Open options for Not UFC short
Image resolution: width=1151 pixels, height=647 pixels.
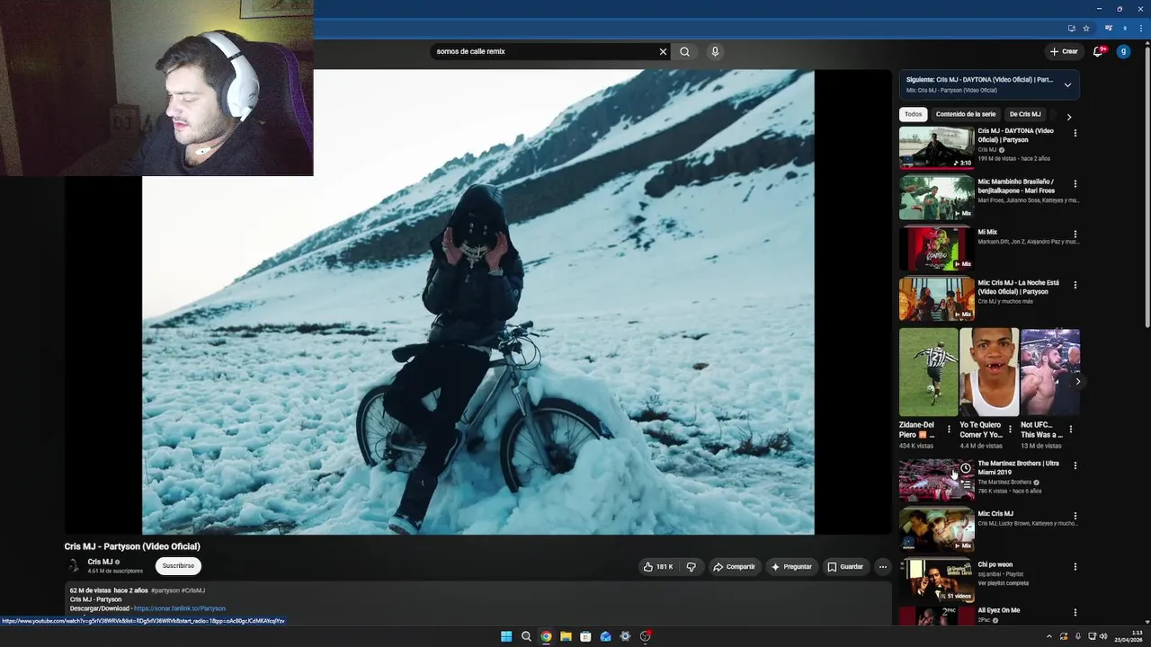pos(1071,430)
